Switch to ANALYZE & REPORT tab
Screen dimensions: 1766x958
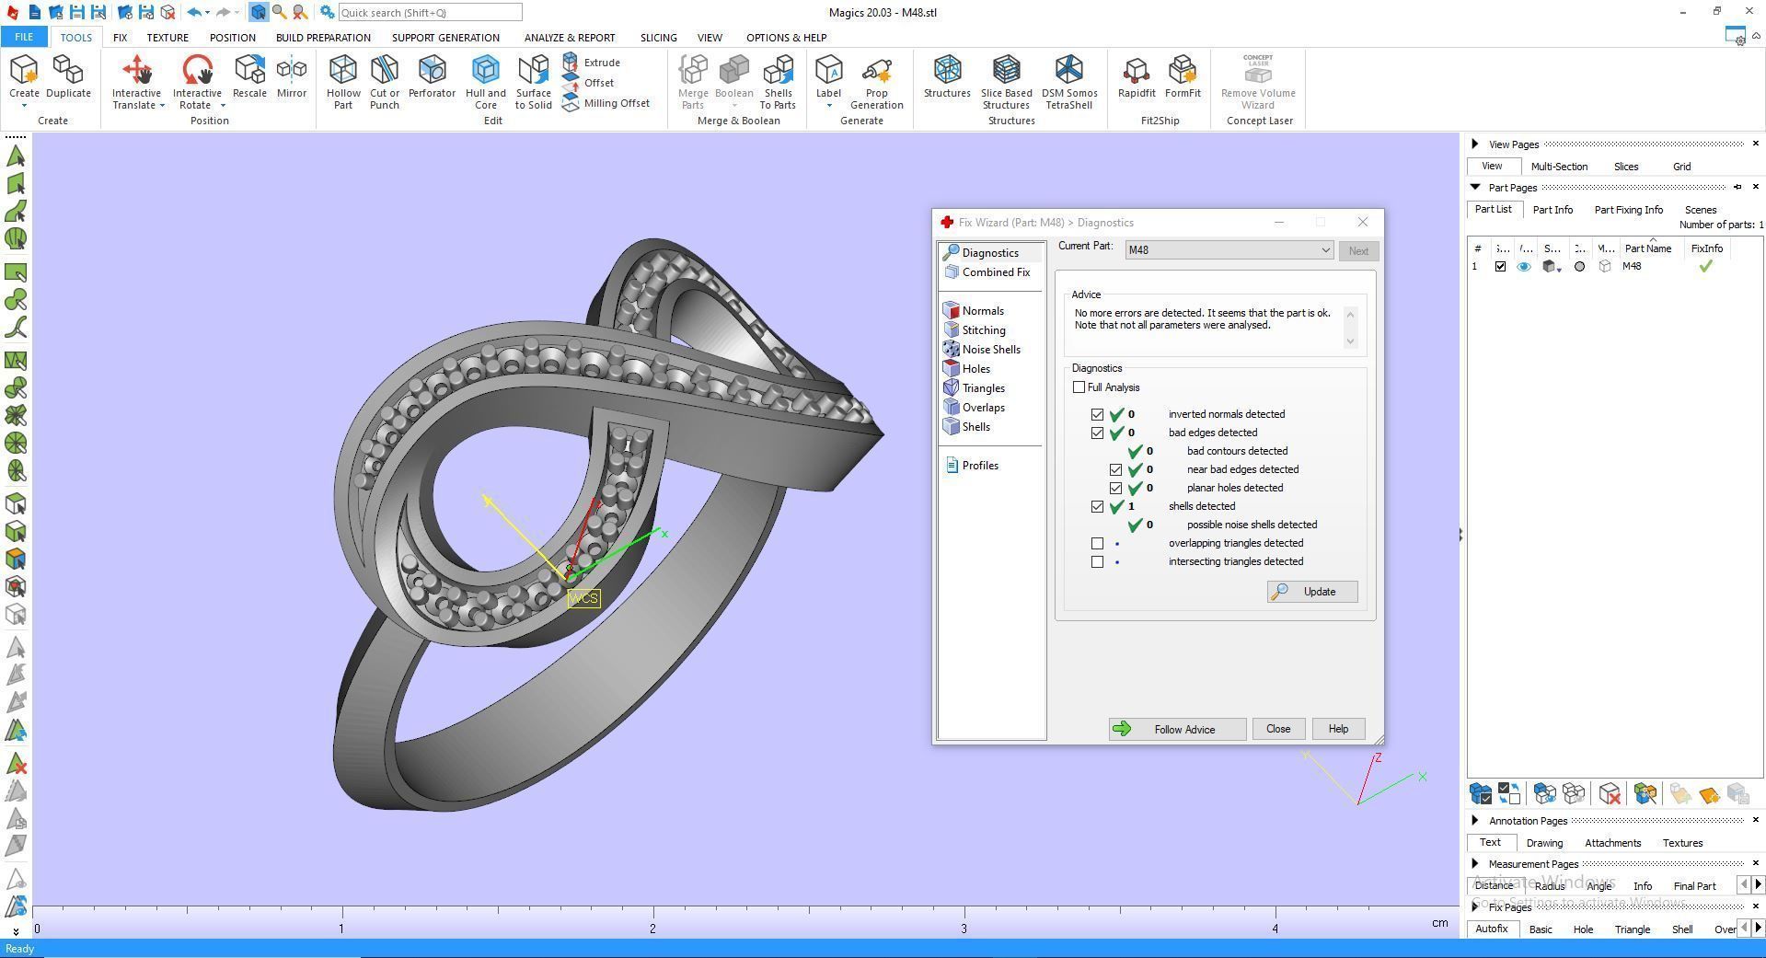click(x=570, y=38)
